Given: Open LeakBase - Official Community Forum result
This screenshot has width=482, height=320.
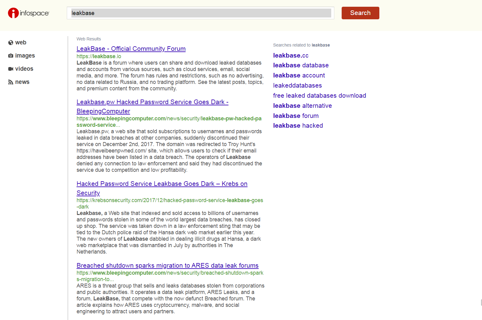Looking at the screenshot, I should click(131, 49).
